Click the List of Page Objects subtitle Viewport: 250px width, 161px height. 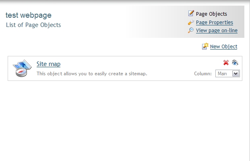[x=33, y=25]
